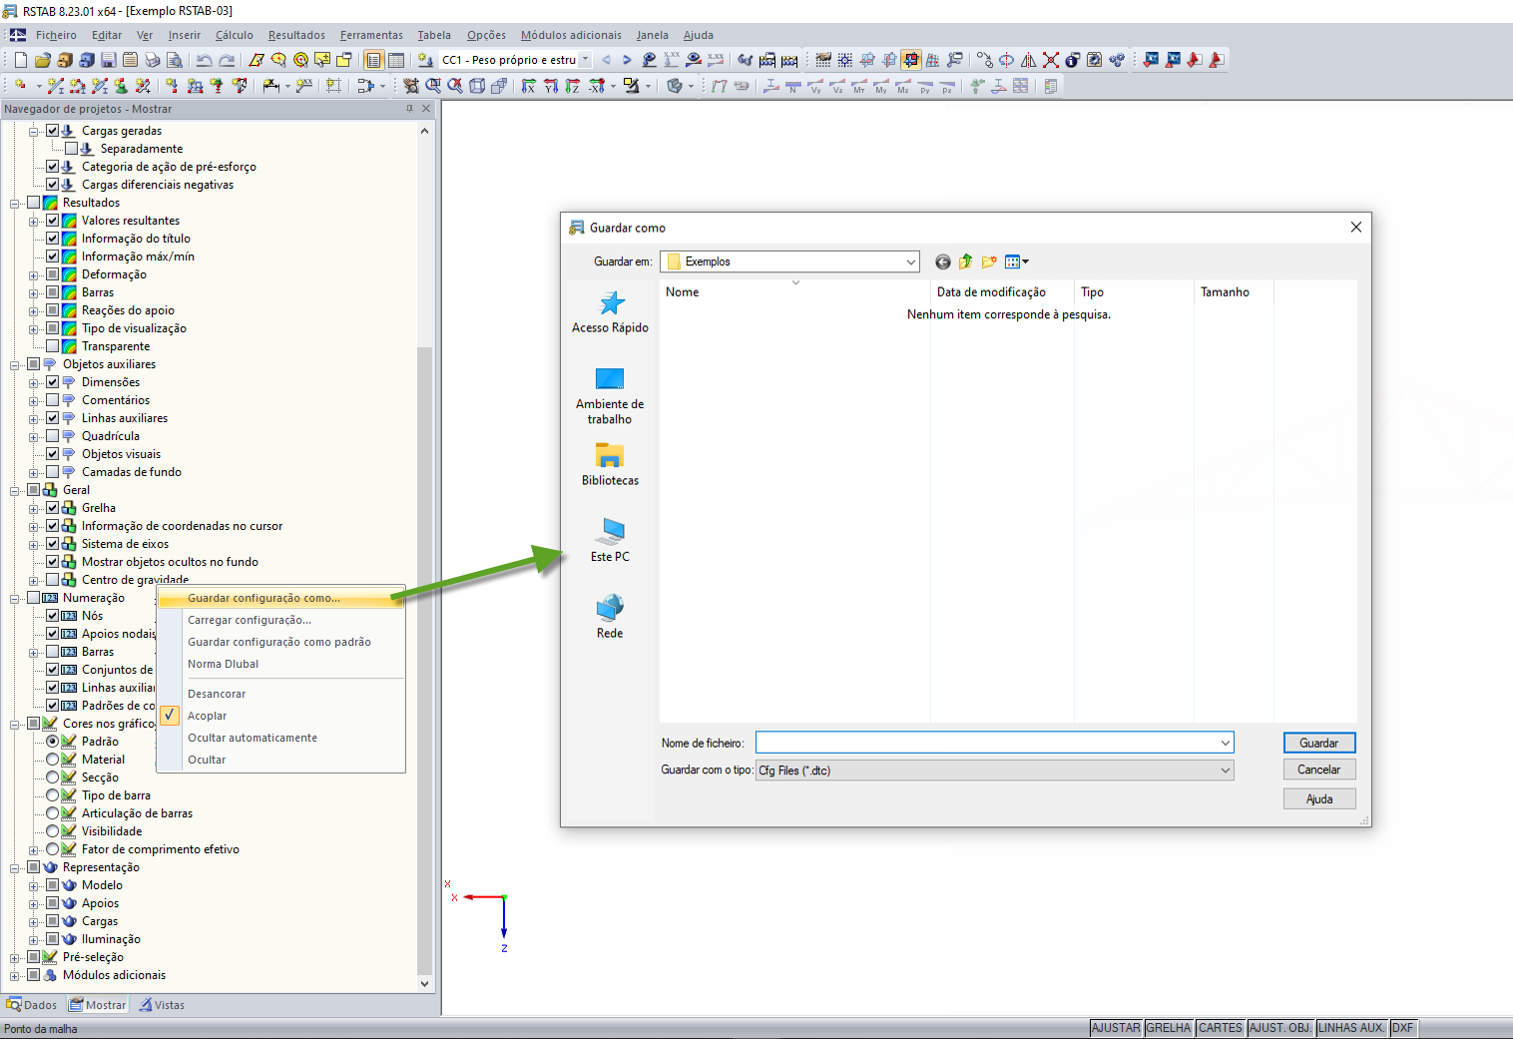Image resolution: width=1513 pixels, height=1039 pixels.
Task: Open the Módulos adicionais menu
Action: coord(571,35)
